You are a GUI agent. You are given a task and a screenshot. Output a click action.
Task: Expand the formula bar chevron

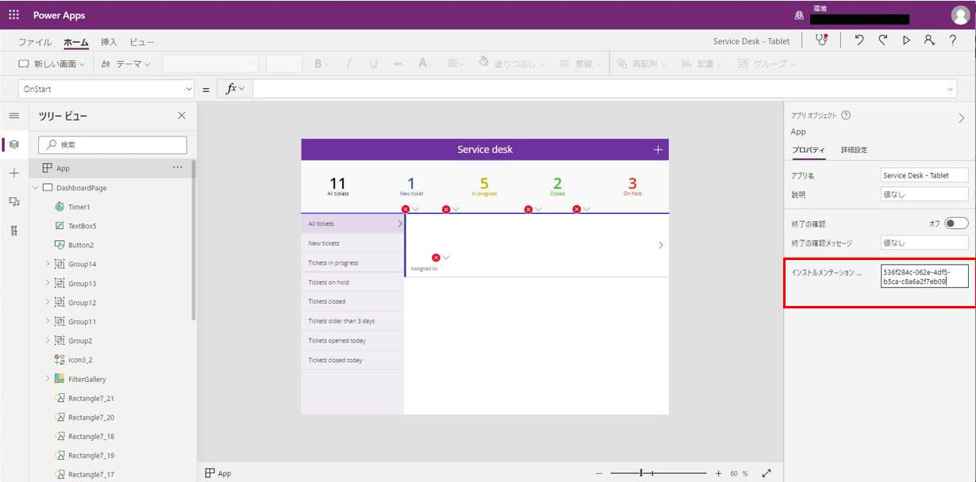[x=951, y=90]
